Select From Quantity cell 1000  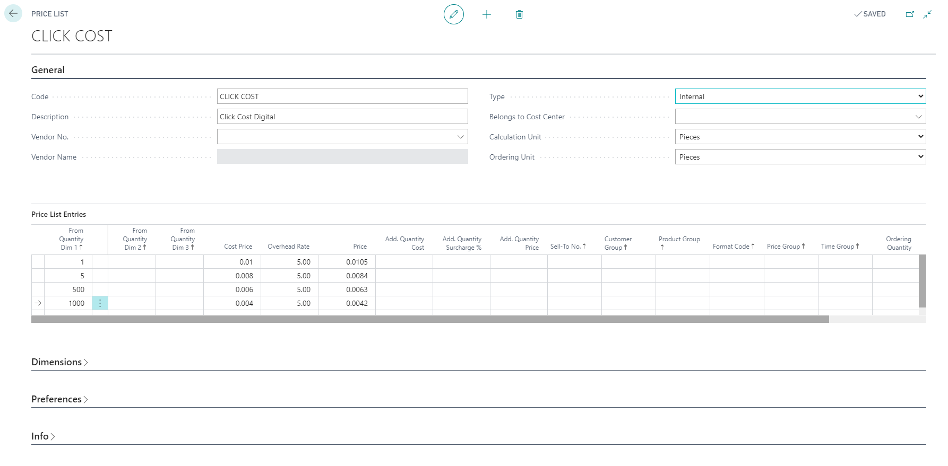point(68,303)
